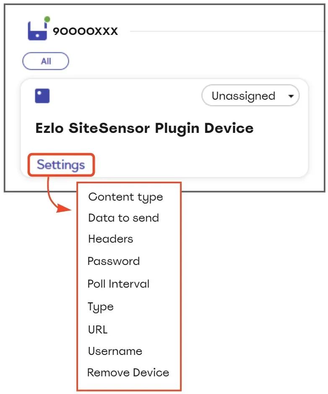The image size is (328, 394).
Task: Open the Settings link on device card
Action: tap(61, 165)
